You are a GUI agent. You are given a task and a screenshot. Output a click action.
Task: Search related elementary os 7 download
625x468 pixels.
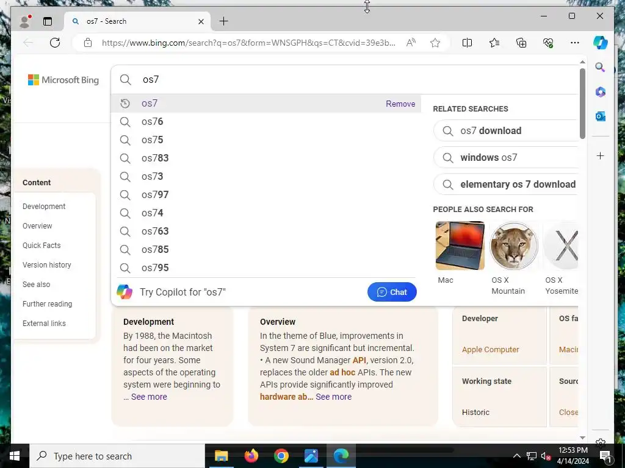click(x=505, y=185)
